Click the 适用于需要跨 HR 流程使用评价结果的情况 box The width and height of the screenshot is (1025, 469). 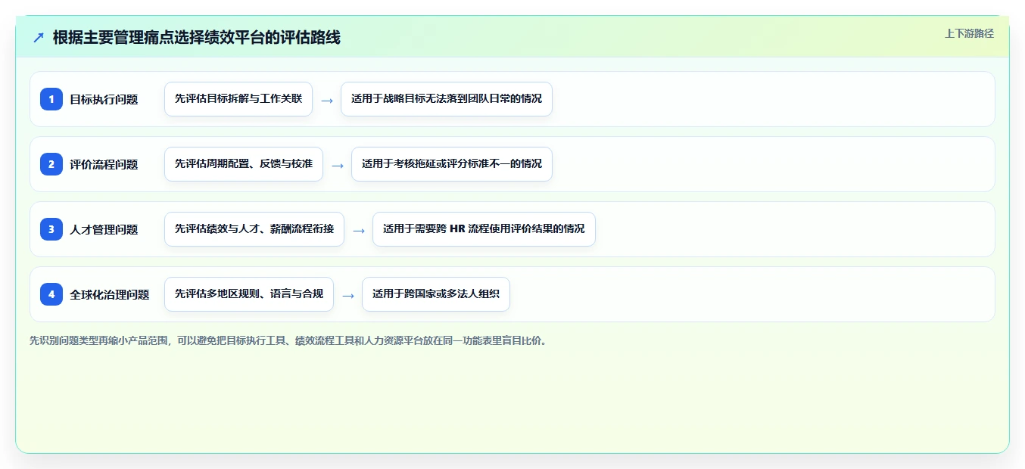tap(484, 229)
